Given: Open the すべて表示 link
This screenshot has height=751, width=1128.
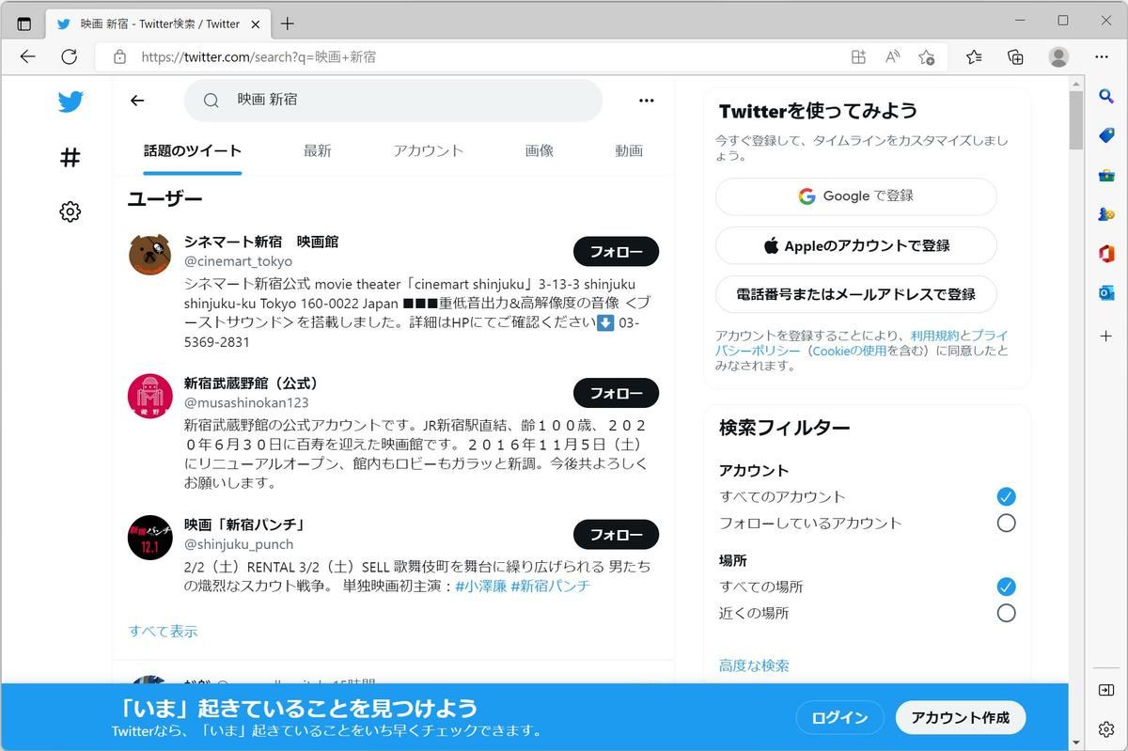Looking at the screenshot, I should pos(164,631).
